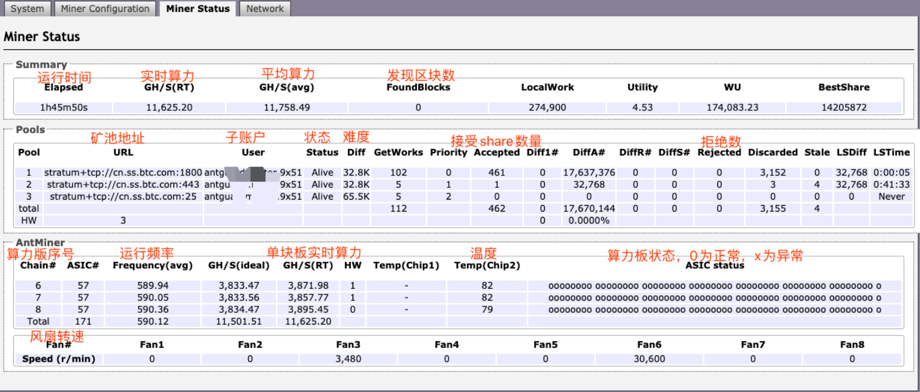Image resolution: width=920 pixels, height=392 pixels.
Task: Click chain 8 Temp(Chip2) value 79
Action: point(487,309)
